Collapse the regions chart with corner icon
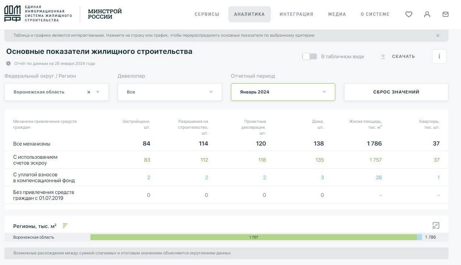The height and width of the screenshot is (265, 461). click(436, 226)
